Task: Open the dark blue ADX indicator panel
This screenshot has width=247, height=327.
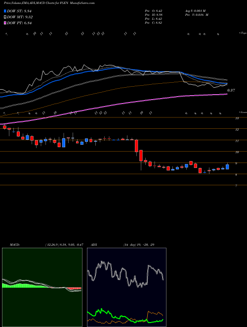Action: 126,287
